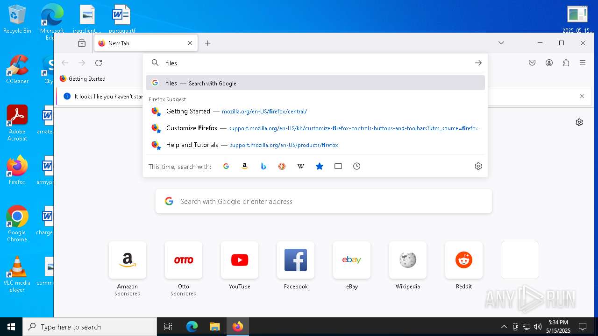Close the New Tab tab
Viewport: 598px width, 336px height.
click(190, 43)
